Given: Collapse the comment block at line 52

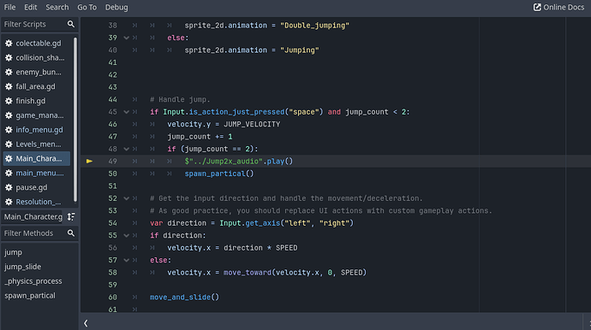Looking at the screenshot, I should [126, 198].
